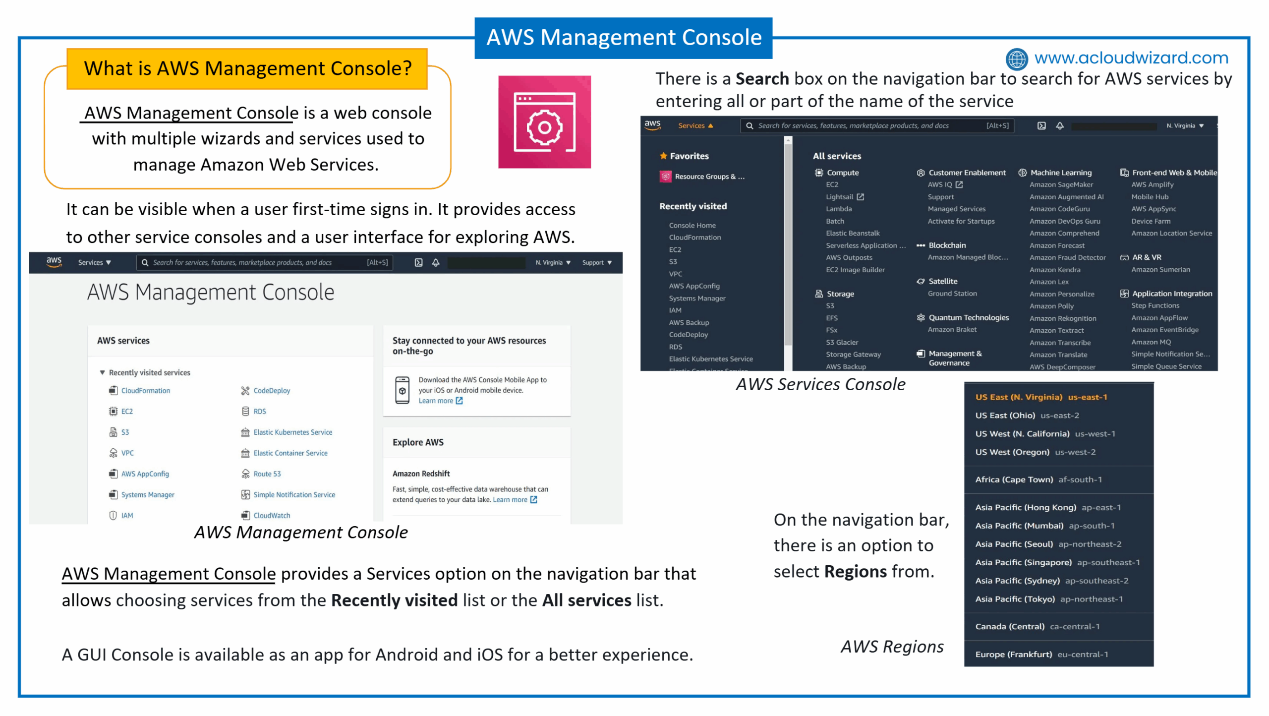
Task: Click the search box in the services console
Action: tap(877, 126)
